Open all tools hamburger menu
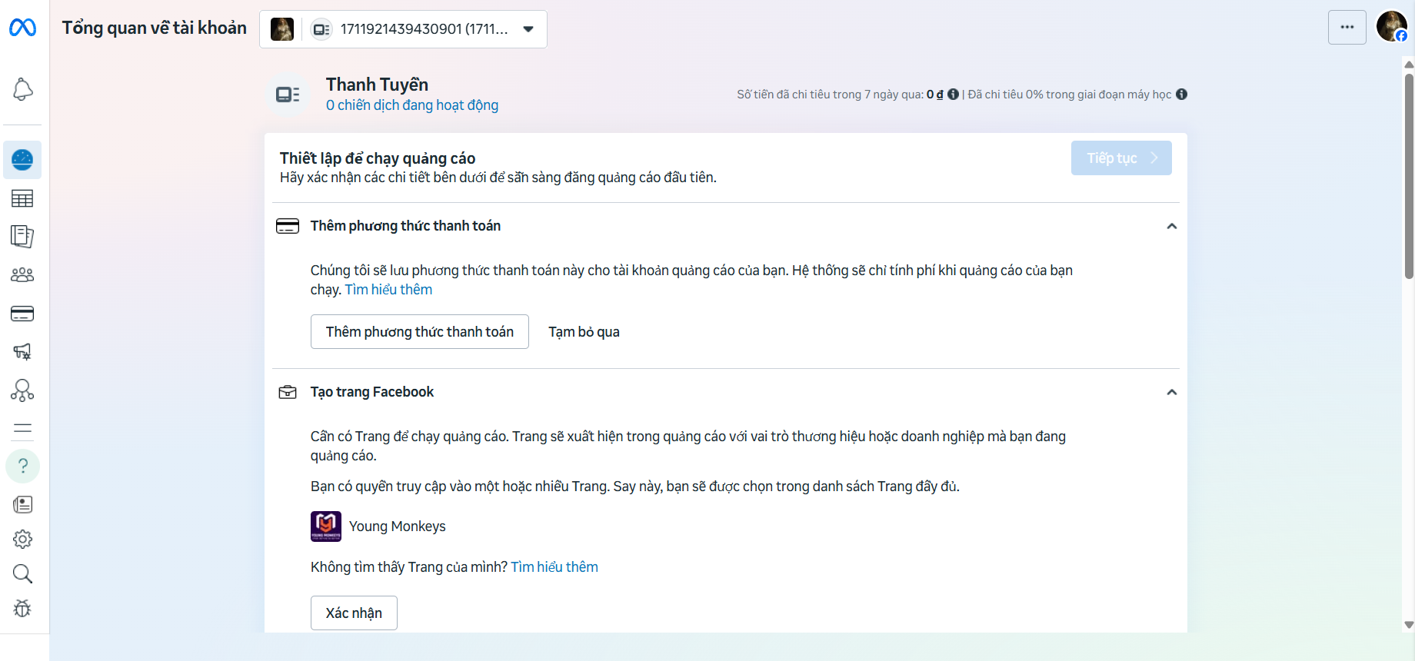 [x=22, y=429]
